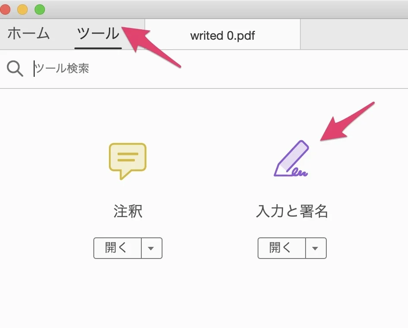The image size is (408, 328).
Task: Click the magnifying glass search icon
Action: pyautogui.click(x=15, y=69)
